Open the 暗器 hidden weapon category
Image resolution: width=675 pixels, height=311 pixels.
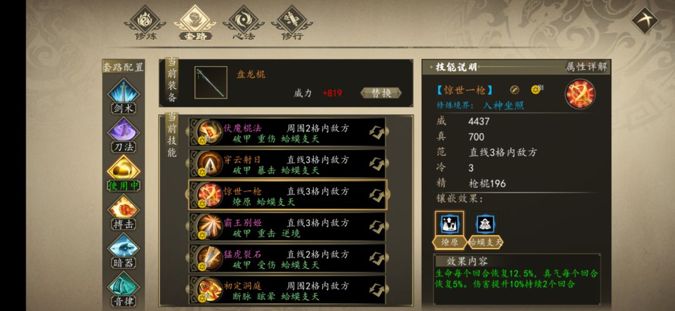coord(124,250)
